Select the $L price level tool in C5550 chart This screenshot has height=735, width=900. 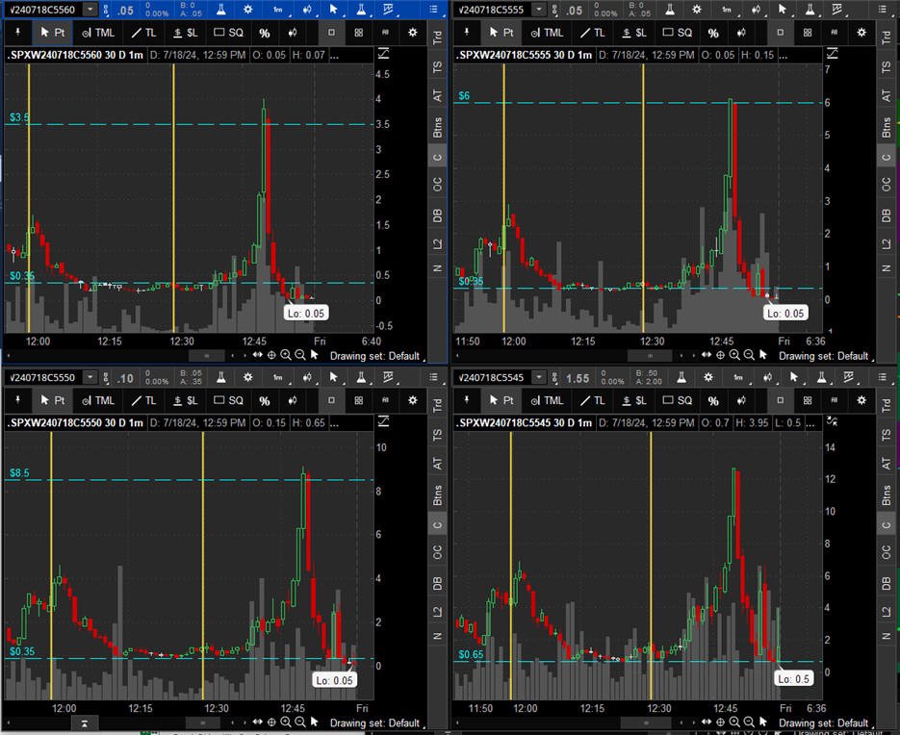[185, 400]
